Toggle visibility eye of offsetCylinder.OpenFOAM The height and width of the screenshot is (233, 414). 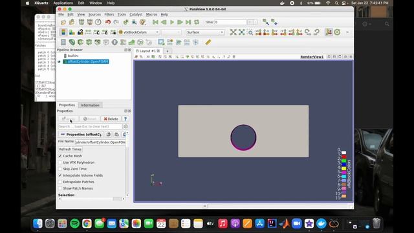59,61
